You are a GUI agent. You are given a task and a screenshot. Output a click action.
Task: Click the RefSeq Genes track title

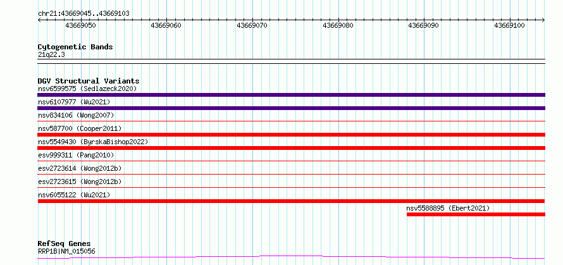point(65,244)
